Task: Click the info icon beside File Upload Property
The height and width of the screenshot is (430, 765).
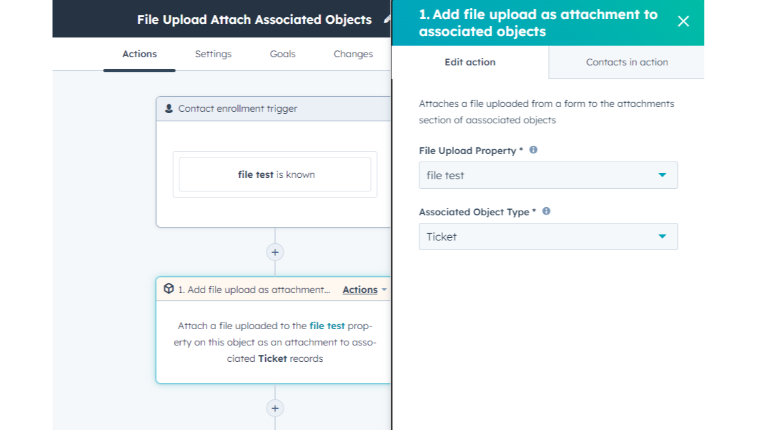Action: pos(533,150)
